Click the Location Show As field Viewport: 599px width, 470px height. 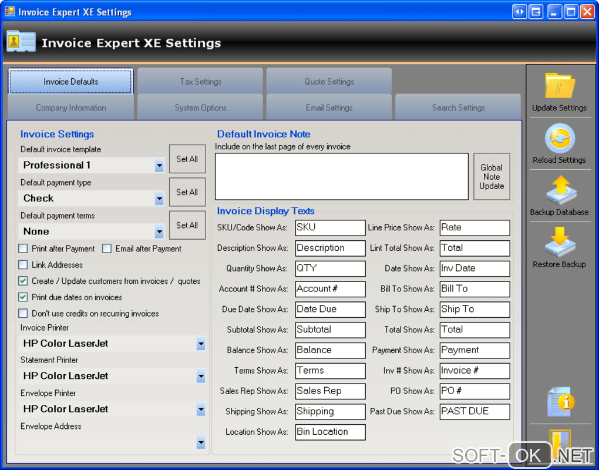(x=330, y=432)
